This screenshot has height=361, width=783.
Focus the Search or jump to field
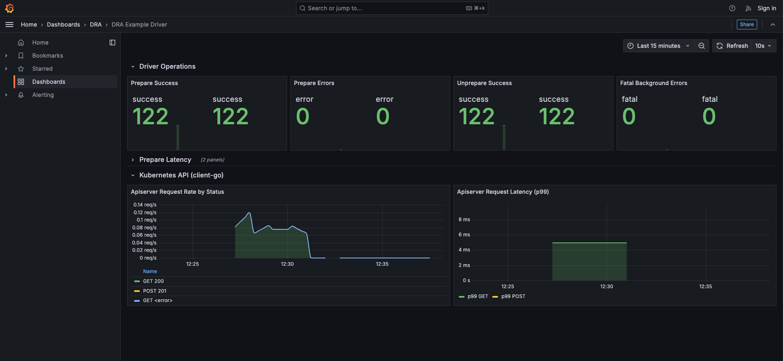(x=392, y=8)
